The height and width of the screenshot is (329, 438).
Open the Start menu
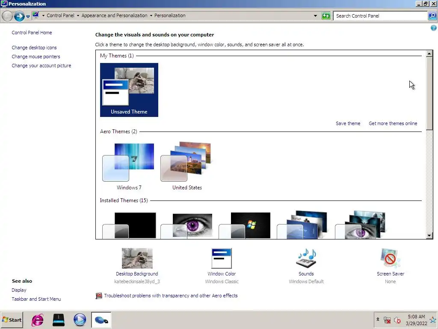[x=12, y=320]
